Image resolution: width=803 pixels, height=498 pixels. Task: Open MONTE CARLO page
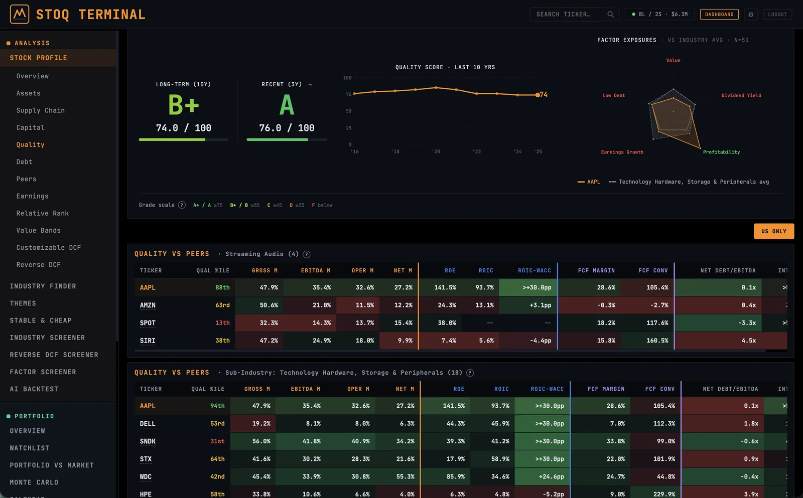click(34, 482)
